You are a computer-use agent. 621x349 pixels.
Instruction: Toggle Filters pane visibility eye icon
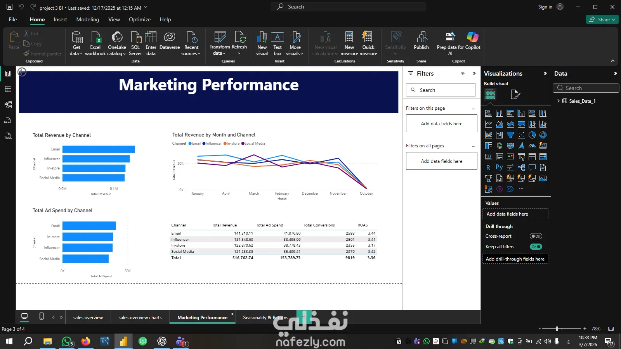click(463, 73)
